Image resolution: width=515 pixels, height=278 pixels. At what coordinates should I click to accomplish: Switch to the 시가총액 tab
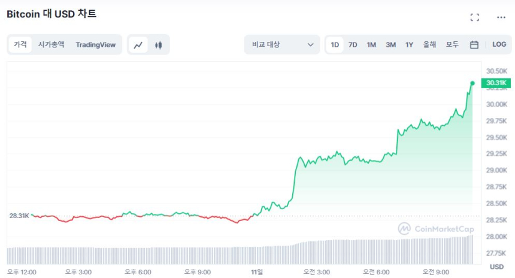[x=51, y=45]
